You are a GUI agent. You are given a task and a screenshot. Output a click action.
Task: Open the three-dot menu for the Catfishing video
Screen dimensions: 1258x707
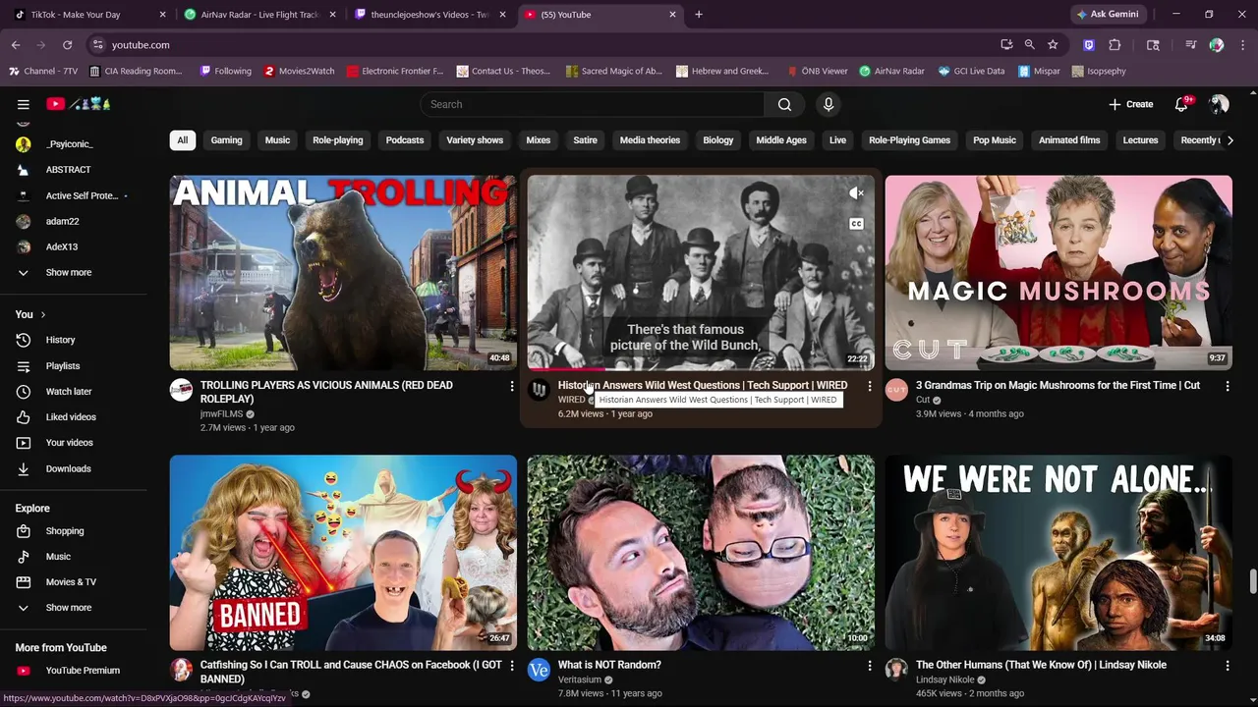point(511,666)
